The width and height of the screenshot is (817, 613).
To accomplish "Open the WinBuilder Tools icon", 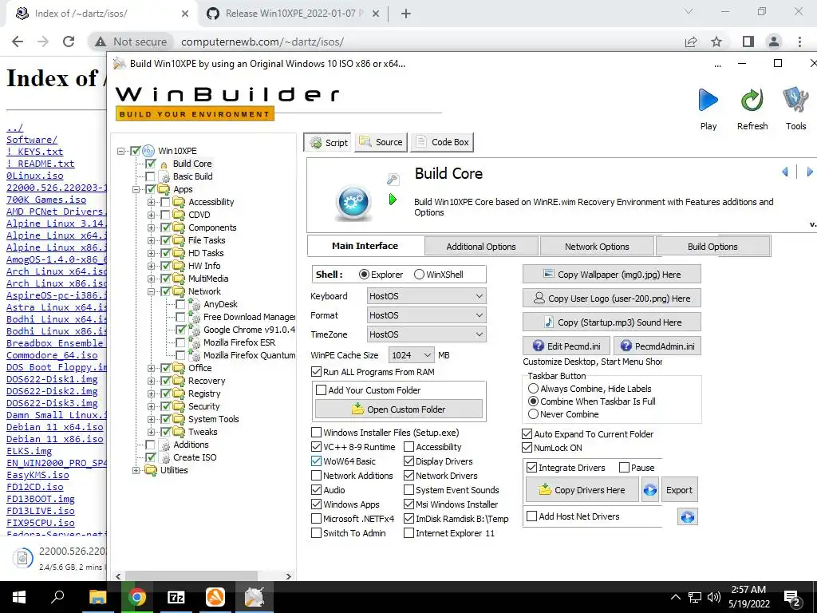I will [795, 101].
